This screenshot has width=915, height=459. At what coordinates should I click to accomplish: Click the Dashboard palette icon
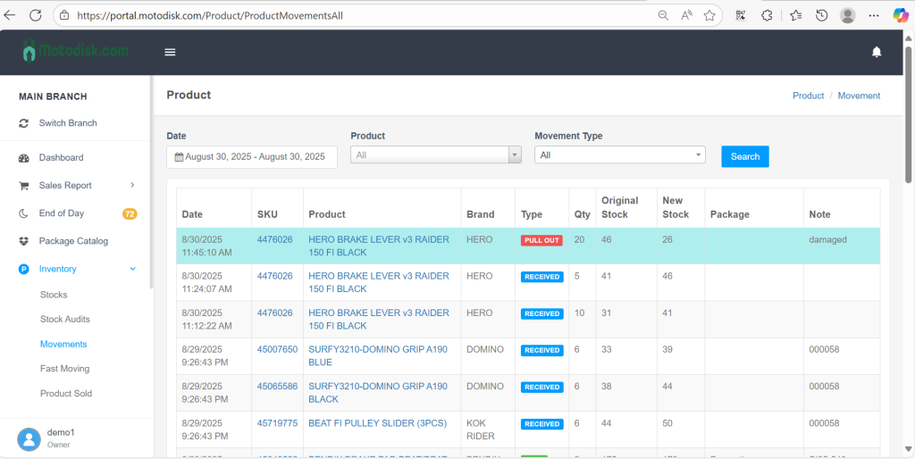[24, 158]
